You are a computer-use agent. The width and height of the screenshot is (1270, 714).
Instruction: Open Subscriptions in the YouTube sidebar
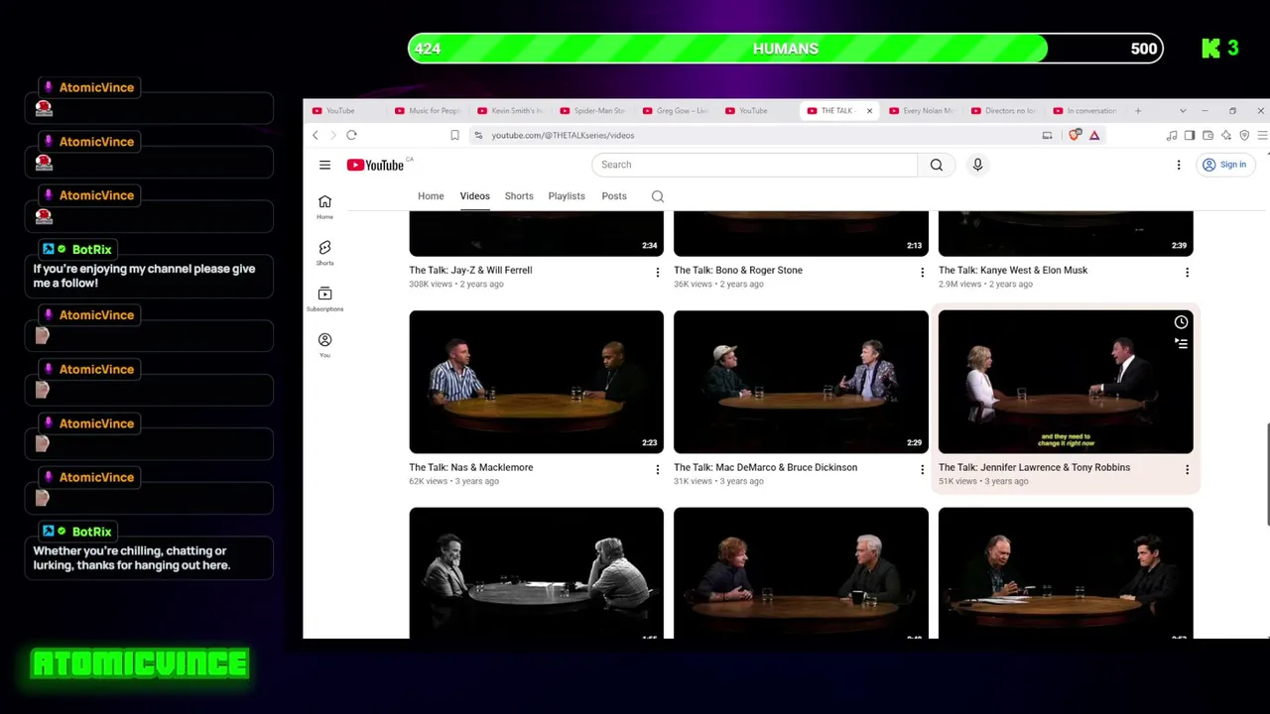point(324,299)
